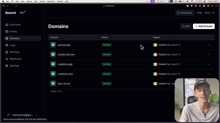
Task: Click the chat2code.dev domain globe icon
Action: (x=53, y=55)
